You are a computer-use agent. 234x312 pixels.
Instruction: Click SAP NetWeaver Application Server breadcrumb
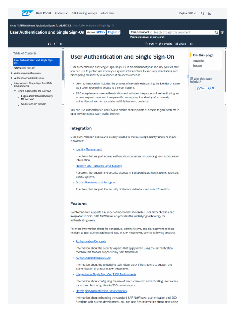point(44,26)
